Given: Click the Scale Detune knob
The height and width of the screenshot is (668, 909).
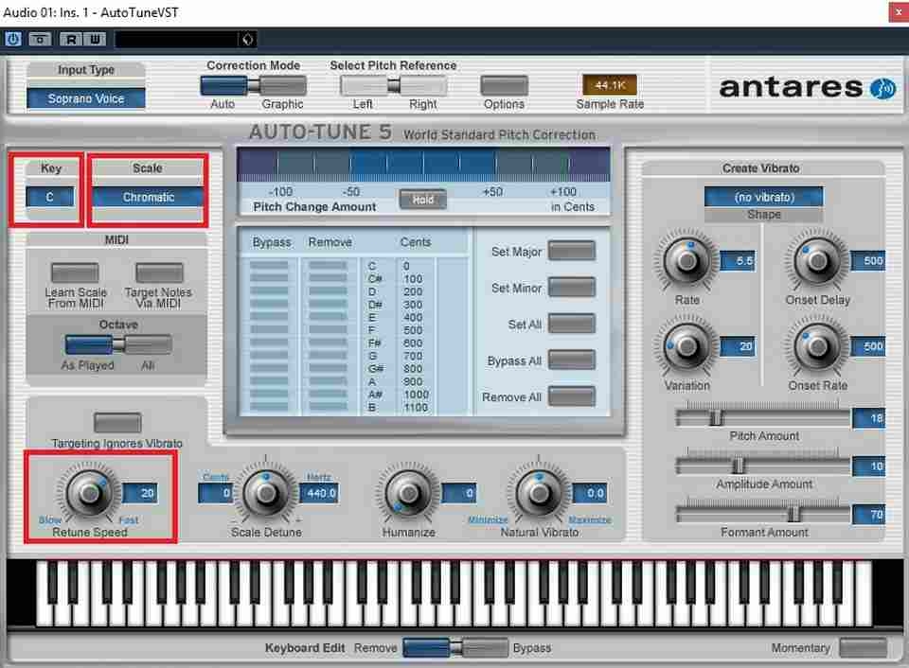Looking at the screenshot, I should click(x=266, y=493).
